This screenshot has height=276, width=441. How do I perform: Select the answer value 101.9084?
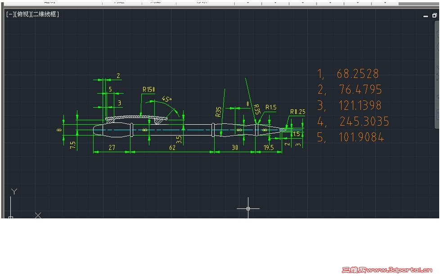click(x=361, y=137)
